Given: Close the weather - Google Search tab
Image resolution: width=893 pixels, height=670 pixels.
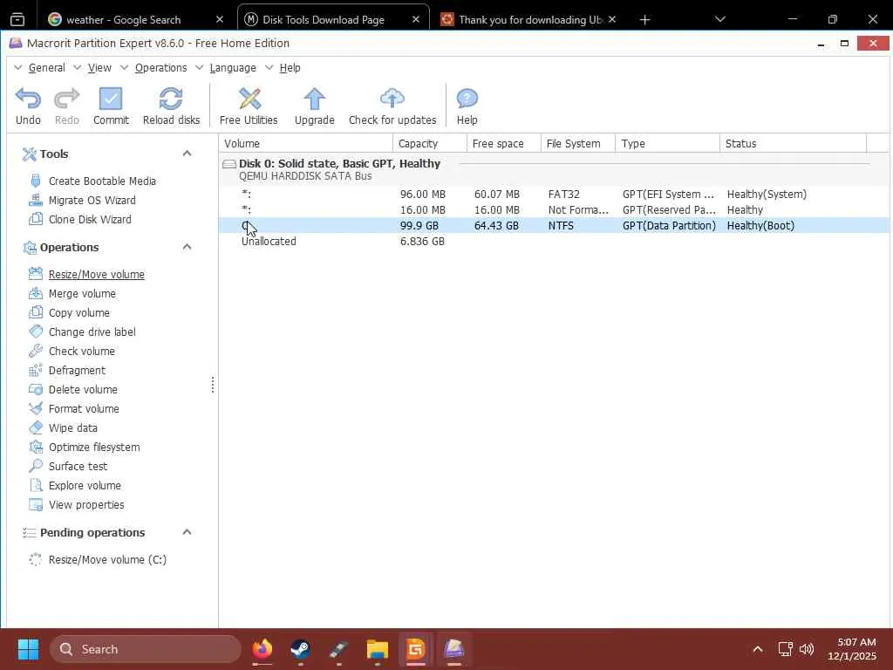Looking at the screenshot, I should (x=220, y=19).
